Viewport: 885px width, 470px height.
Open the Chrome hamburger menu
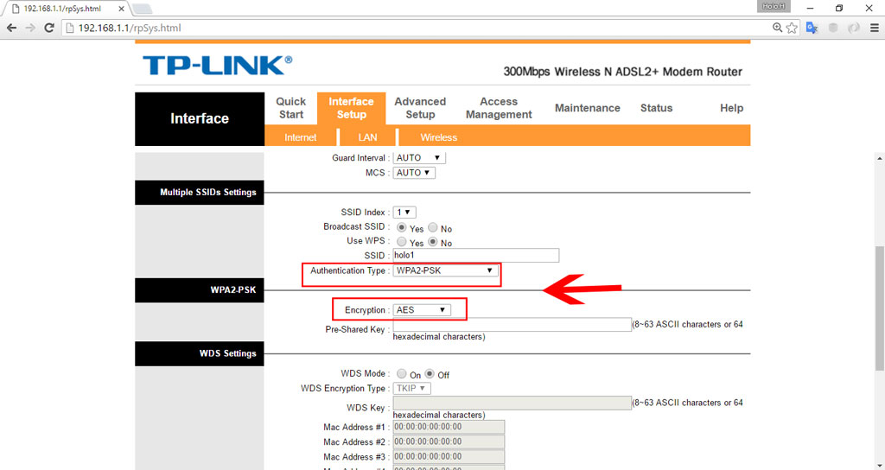875,28
